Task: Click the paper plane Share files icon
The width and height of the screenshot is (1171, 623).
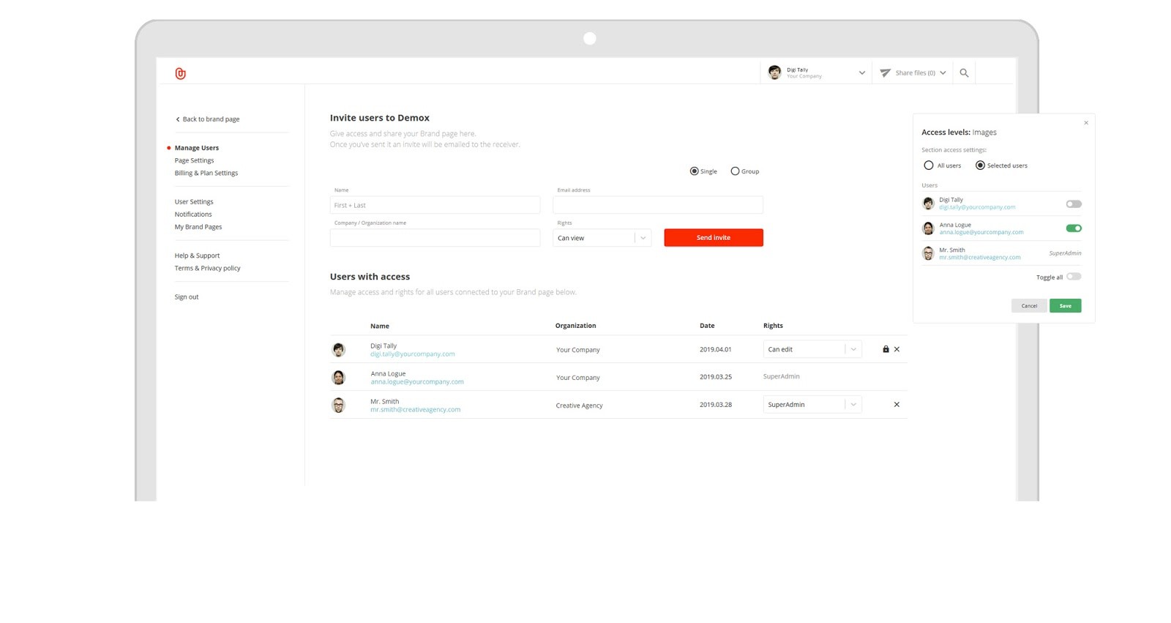Action: 885,73
